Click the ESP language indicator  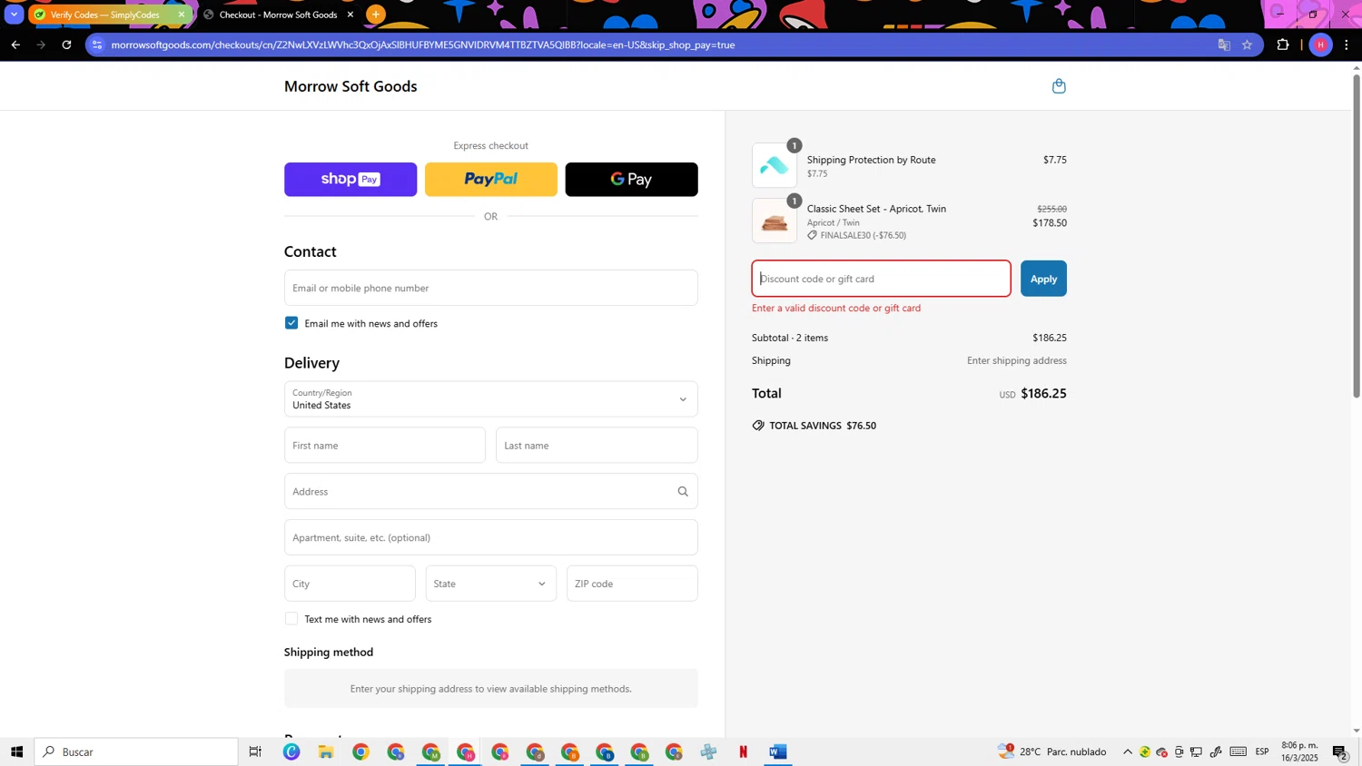click(1262, 751)
